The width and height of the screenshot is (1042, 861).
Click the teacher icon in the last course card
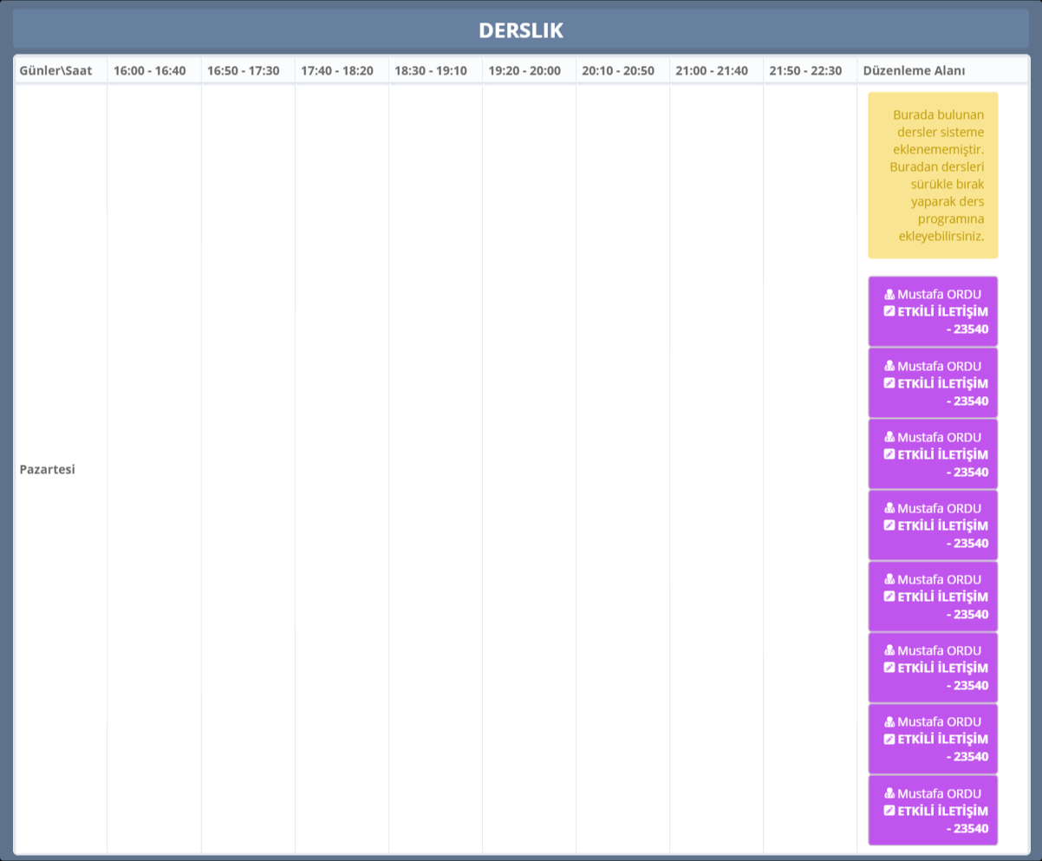pyautogui.click(x=889, y=793)
